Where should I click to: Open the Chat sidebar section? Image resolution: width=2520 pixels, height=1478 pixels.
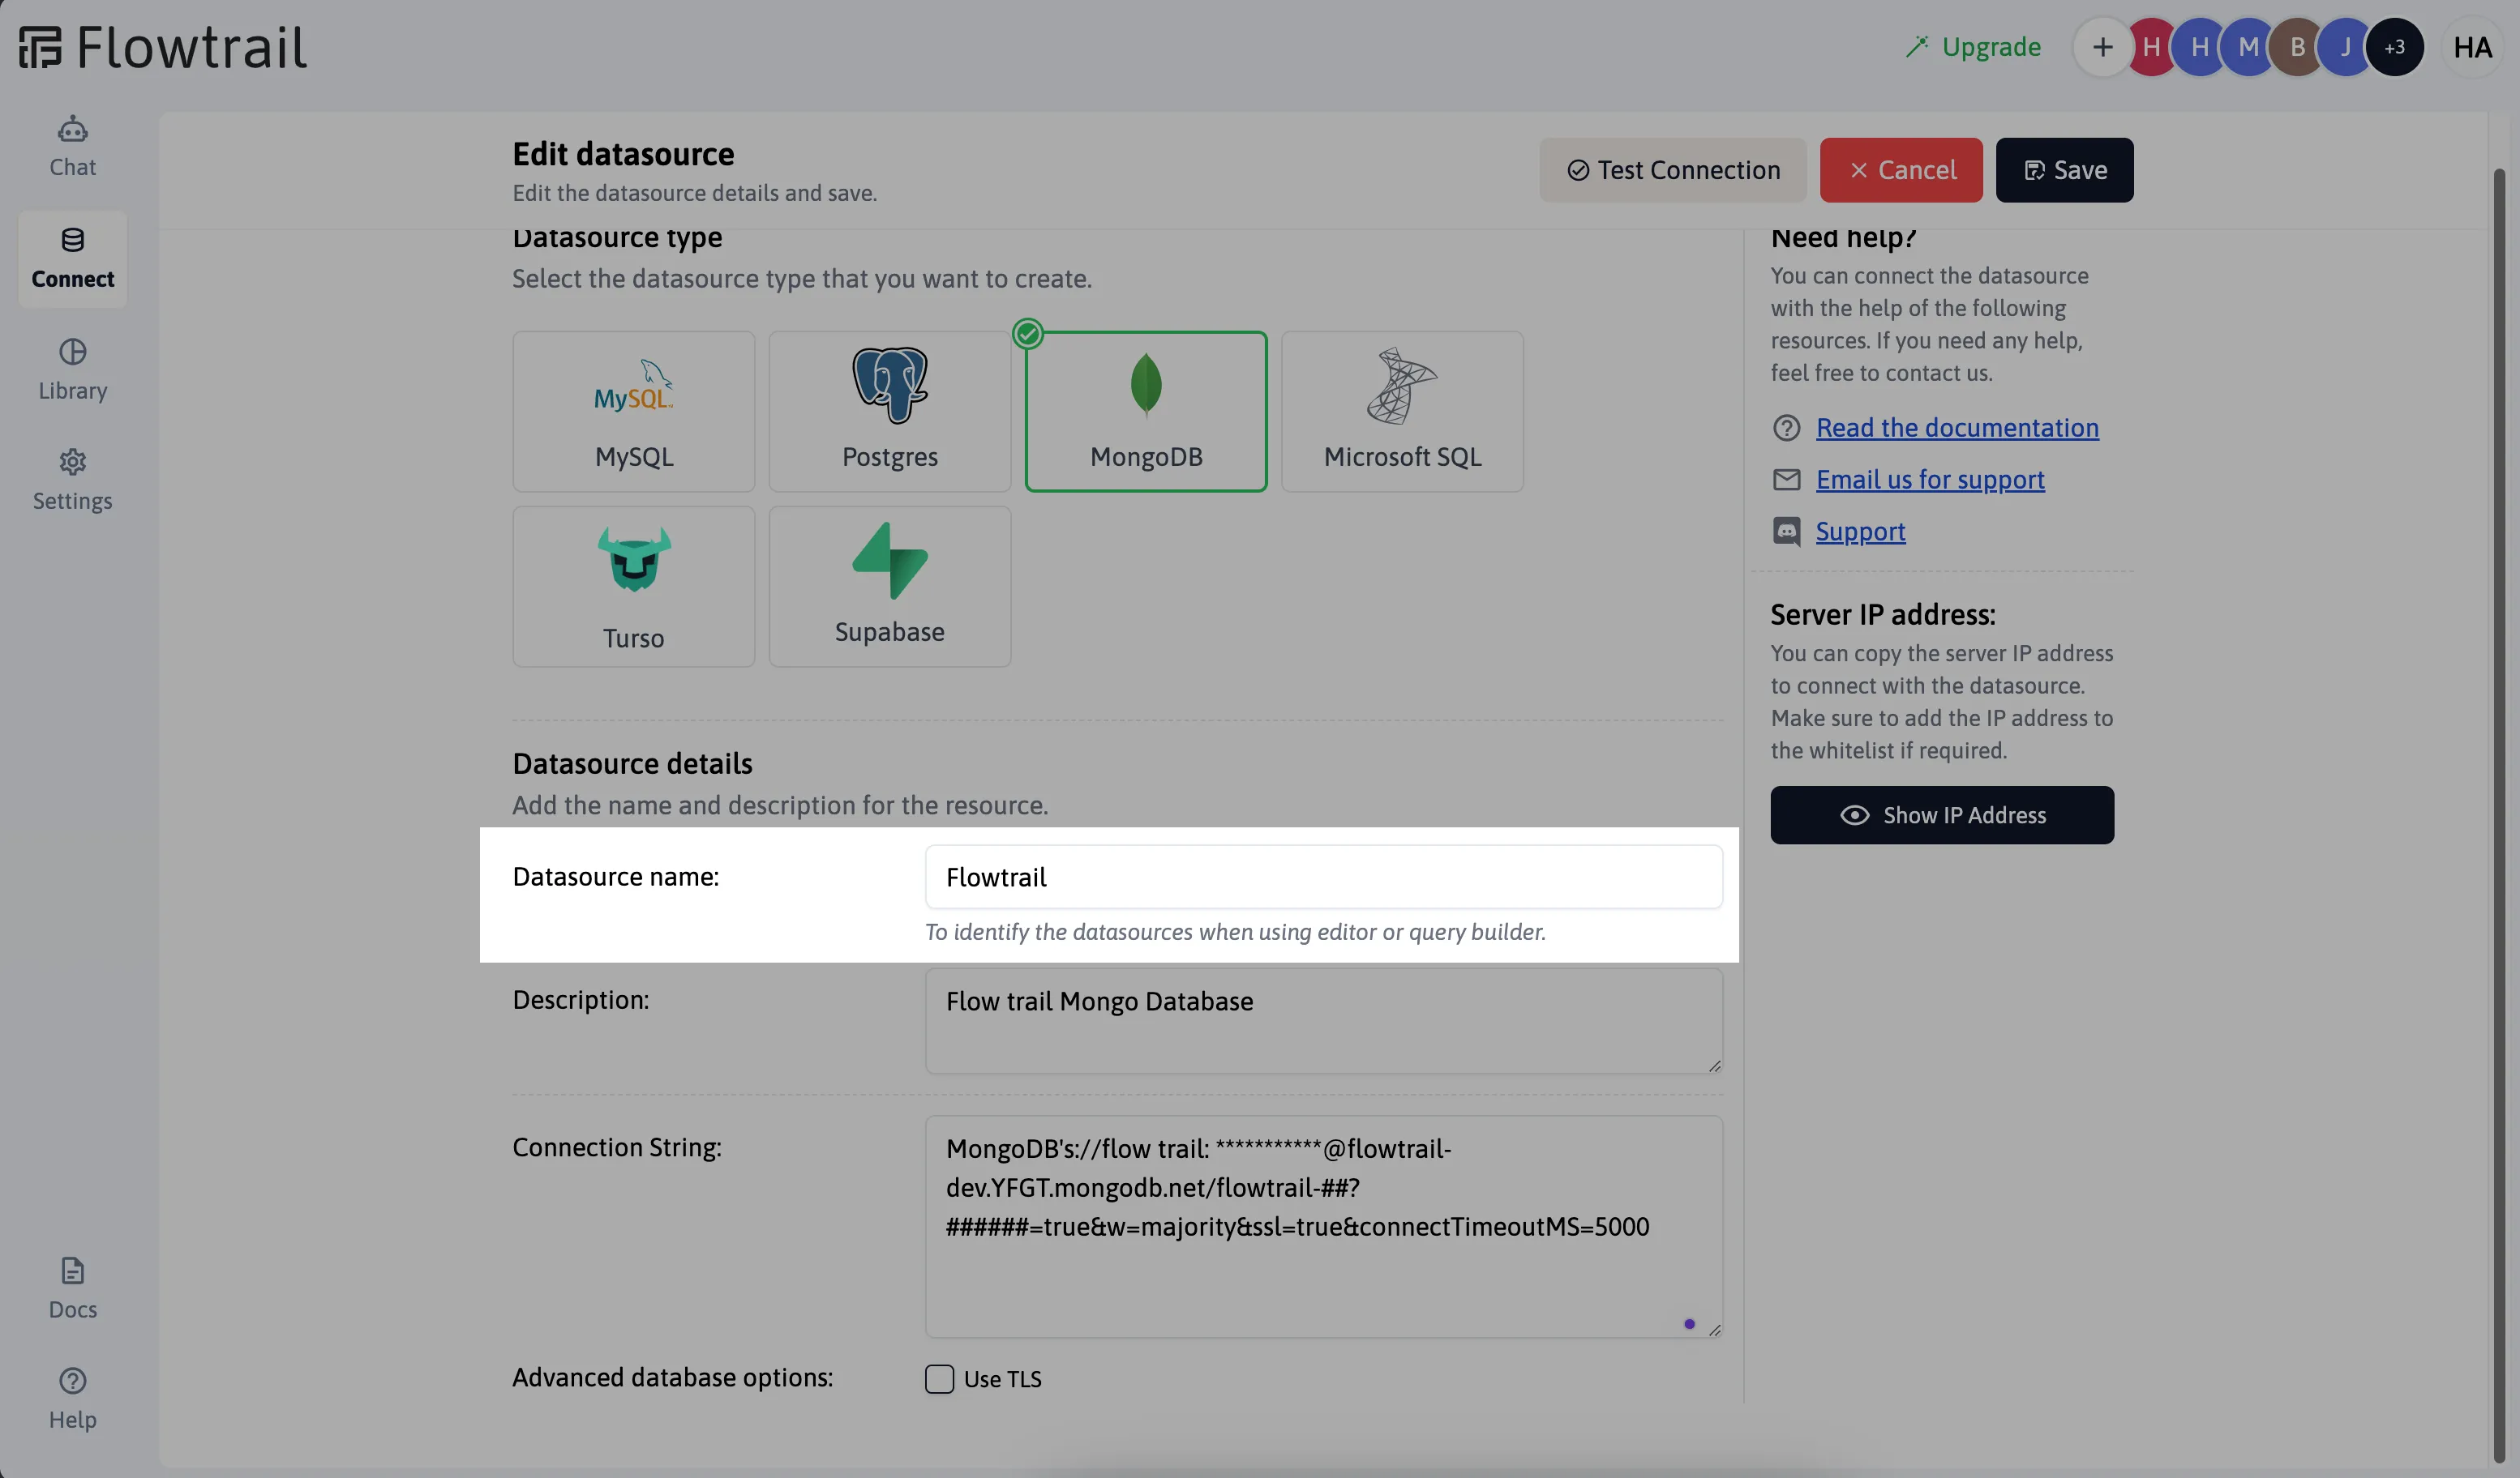(x=72, y=147)
